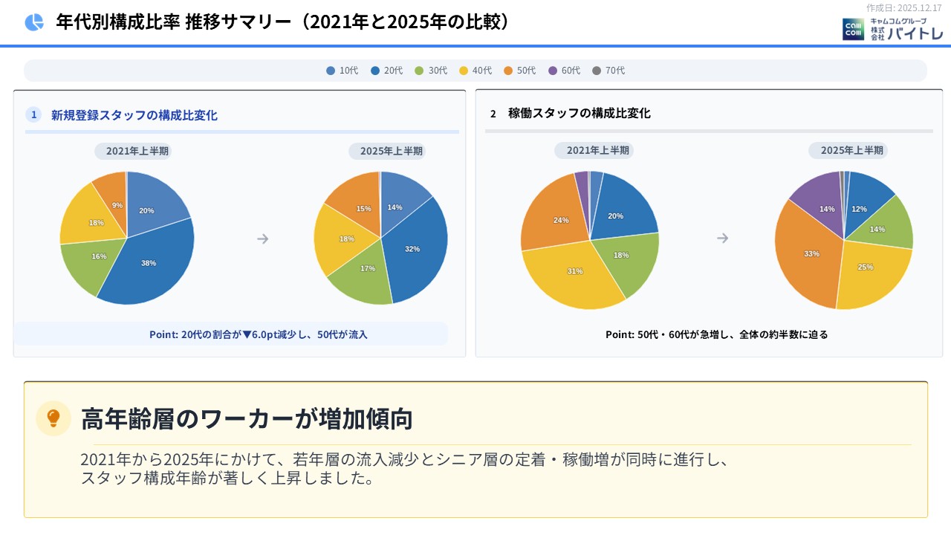This screenshot has height=535, width=951.
Task: Click the 60代 purple legend dot
Action: (x=553, y=71)
